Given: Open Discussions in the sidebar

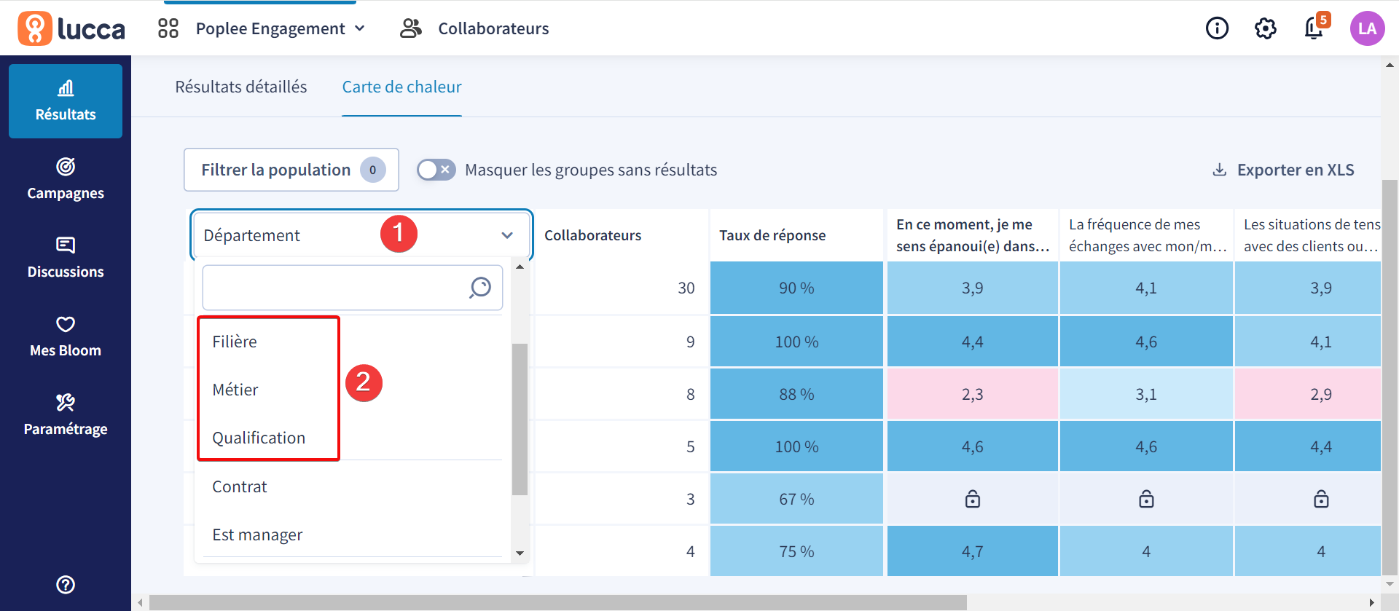Looking at the screenshot, I should click(66, 259).
